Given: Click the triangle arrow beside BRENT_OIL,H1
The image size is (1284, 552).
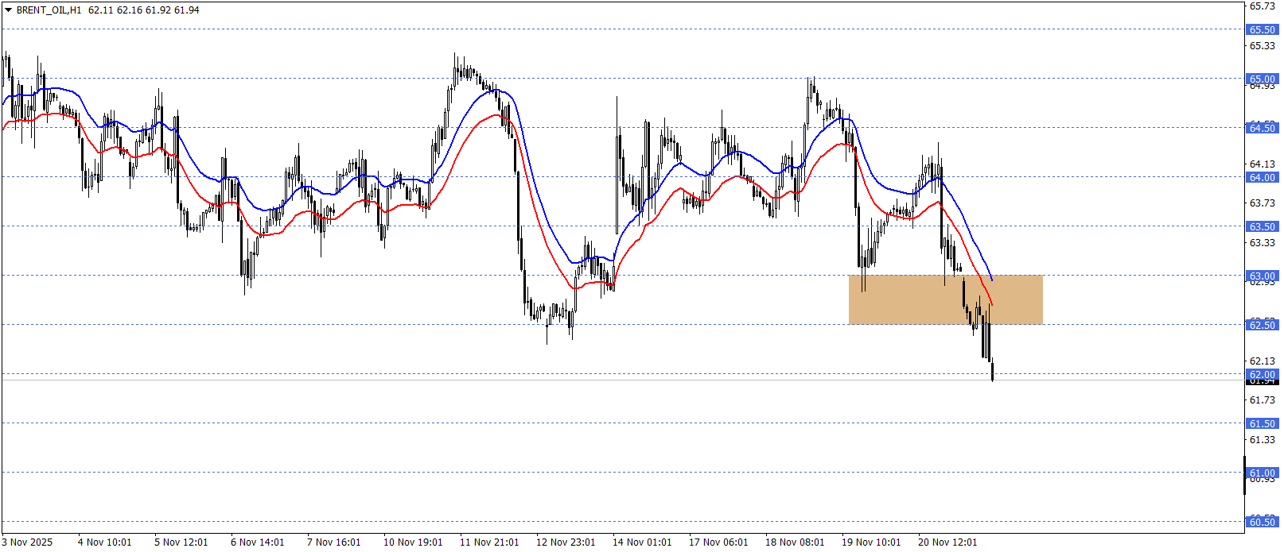Looking at the screenshot, I should [9, 10].
